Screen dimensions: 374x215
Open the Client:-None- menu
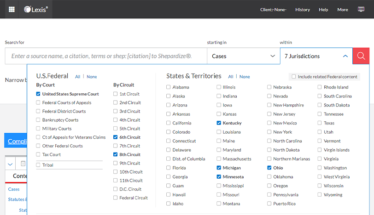pos(273,10)
